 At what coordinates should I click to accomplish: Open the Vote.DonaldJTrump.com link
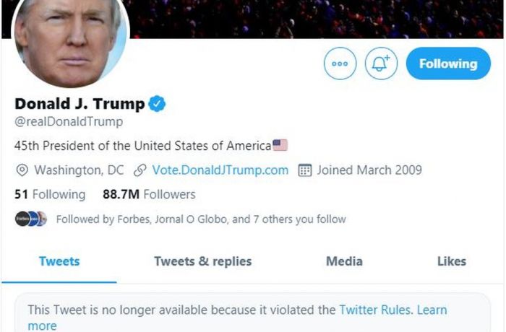(x=220, y=170)
